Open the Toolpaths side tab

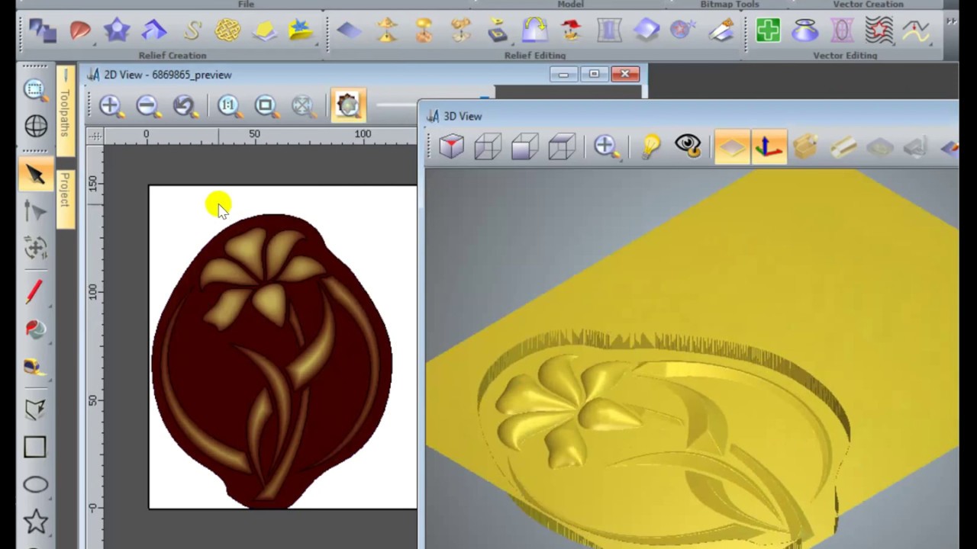point(65,111)
